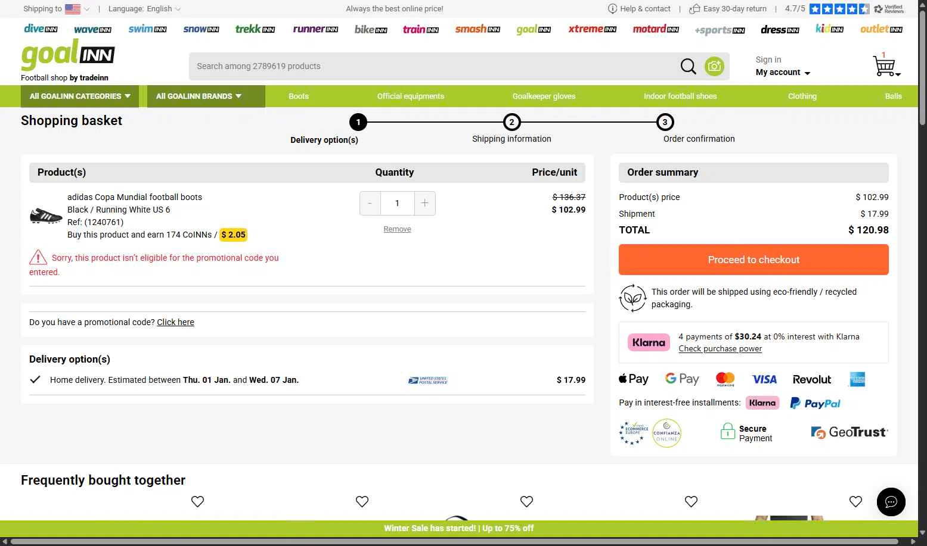This screenshot has width=927, height=546.
Task: Open Check purchase power Klarna link
Action: (720, 349)
